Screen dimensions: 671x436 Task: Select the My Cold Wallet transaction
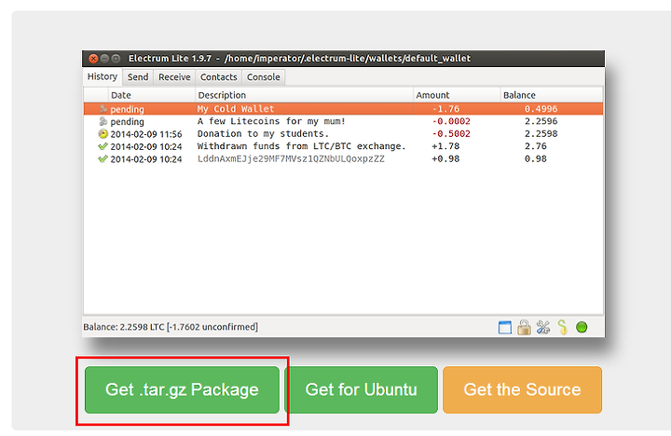[x=343, y=109]
